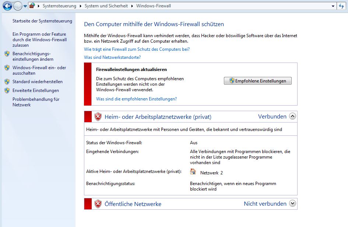Image resolution: width=348 pixels, height=227 pixels.
Task: Click shield icon beside Erweiterte Einstellungen
Action: 7,91
